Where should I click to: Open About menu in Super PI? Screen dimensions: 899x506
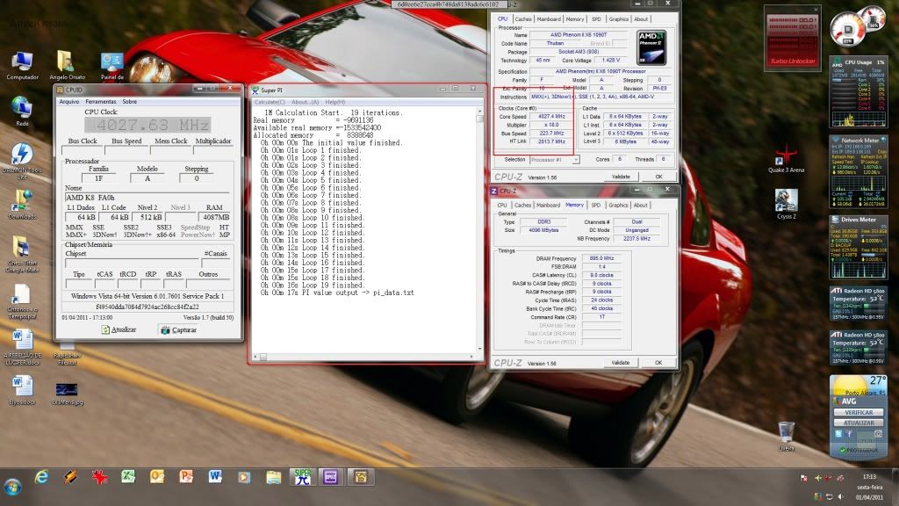click(305, 102)
